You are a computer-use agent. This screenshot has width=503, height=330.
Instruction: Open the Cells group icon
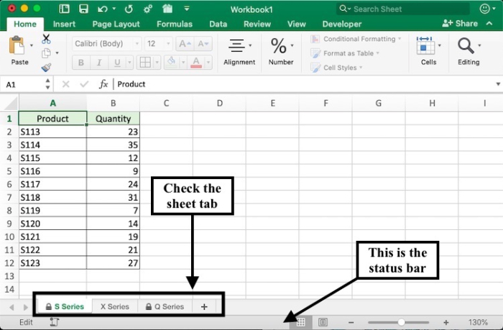(425, 45)
